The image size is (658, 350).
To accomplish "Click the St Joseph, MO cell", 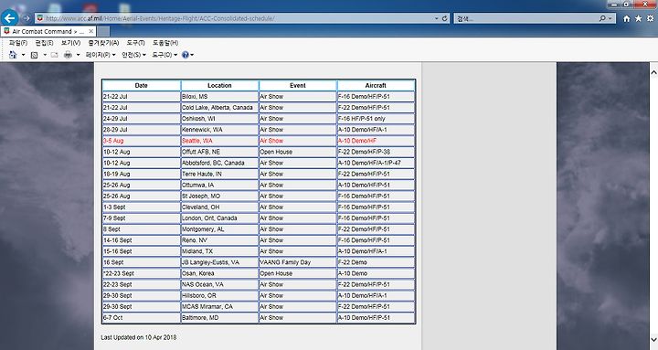I will [x=219, y=196].
